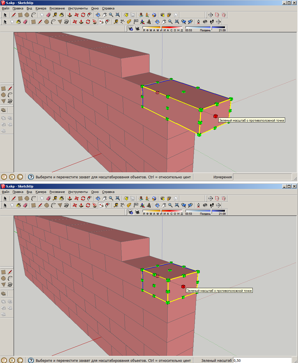
Task: Choose the Axes tool in bottom window
Action: (x=142, y=205)
